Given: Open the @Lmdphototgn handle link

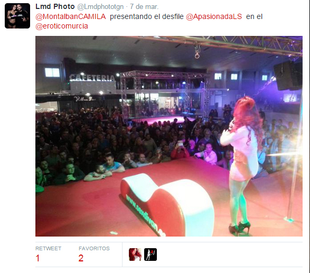Looking at the screenshot, I should (100, 7).
